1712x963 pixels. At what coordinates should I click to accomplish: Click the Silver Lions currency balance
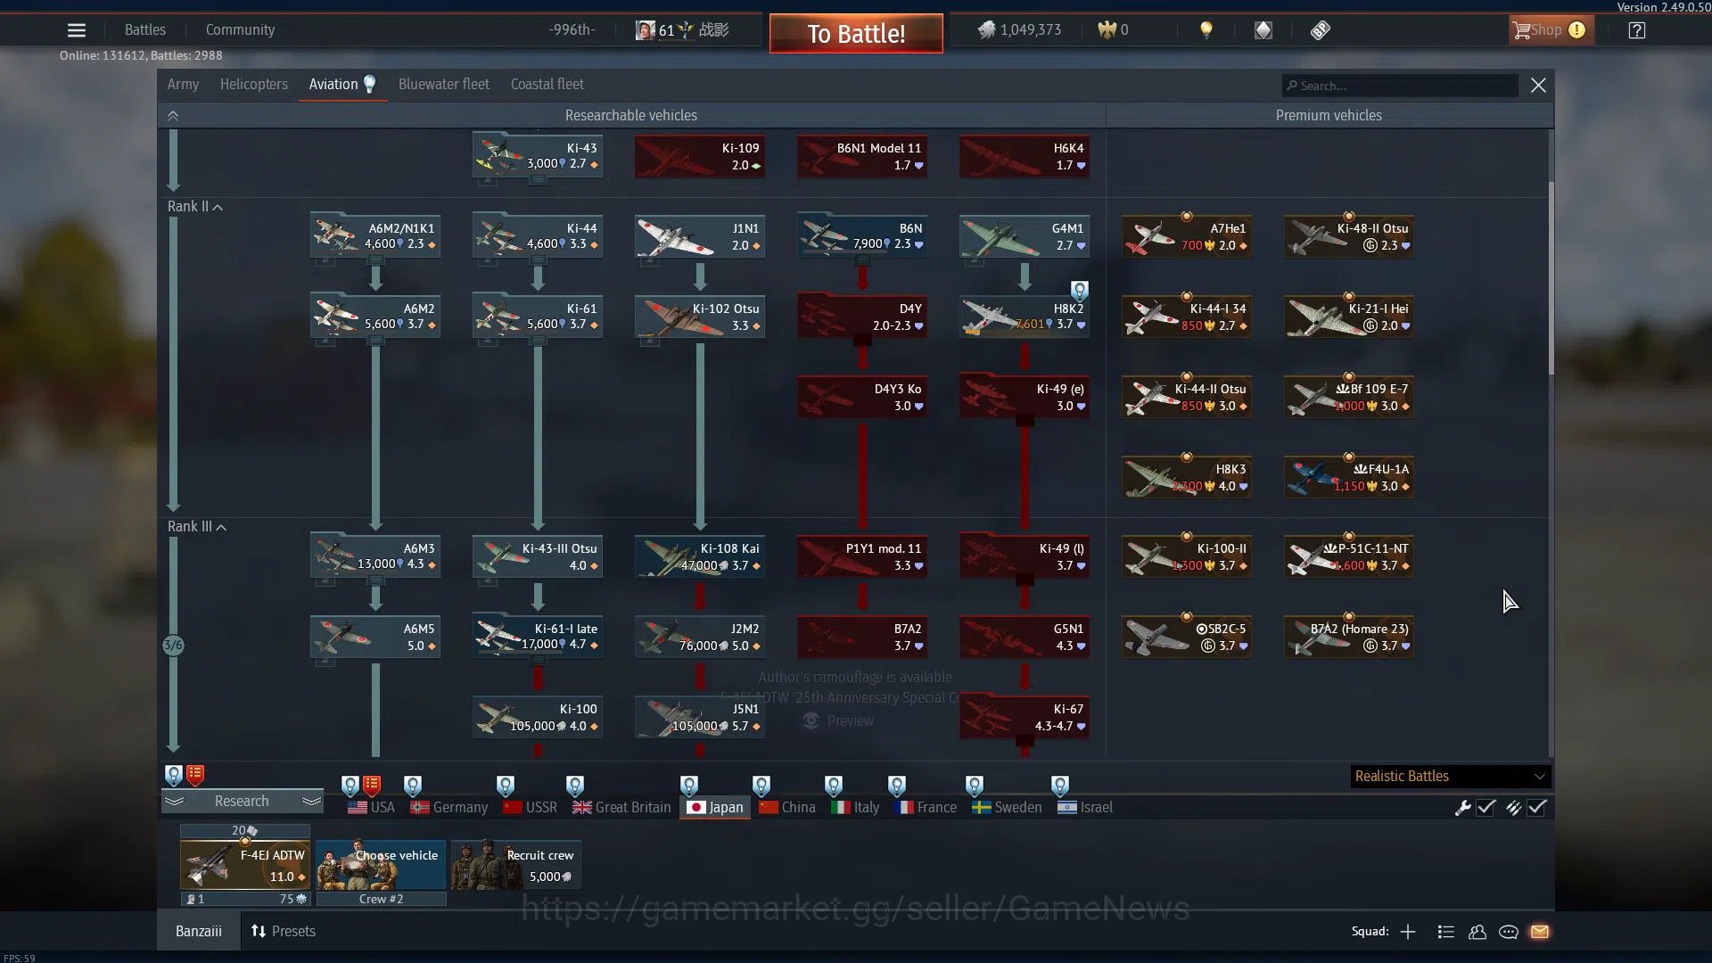[x=1019, y=30]
